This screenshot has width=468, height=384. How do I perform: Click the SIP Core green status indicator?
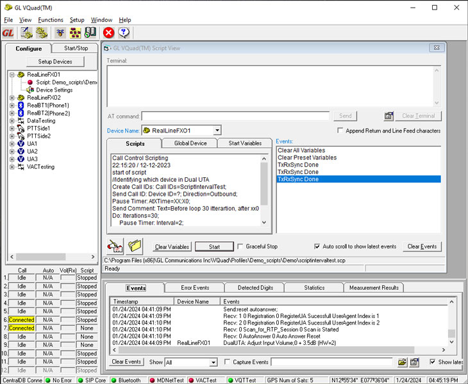80,380
